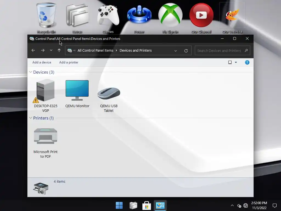Open the recent locations dropdown arrow
The height and width of the screenshot is (211, 281).
pos(51,51)
